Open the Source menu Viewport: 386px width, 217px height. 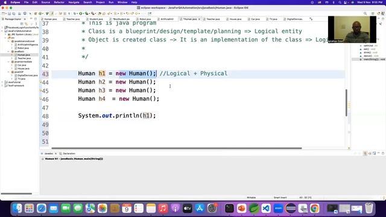[x=46, y=2]
